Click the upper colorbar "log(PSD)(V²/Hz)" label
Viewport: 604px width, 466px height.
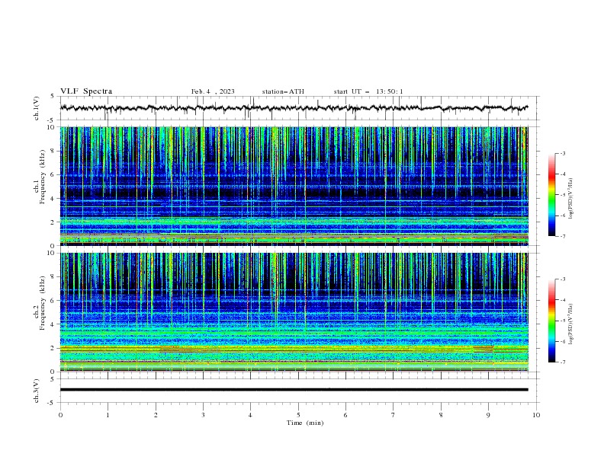point(571,199)
